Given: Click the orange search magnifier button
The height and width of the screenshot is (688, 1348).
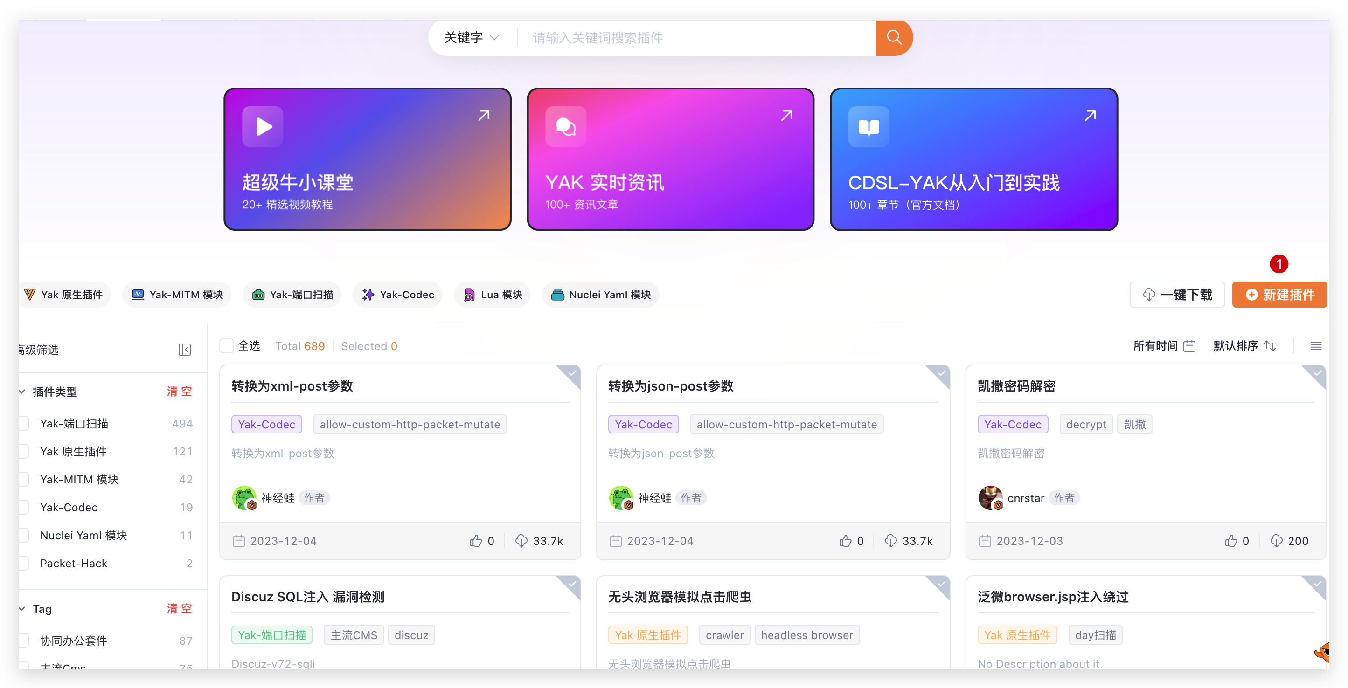Looking at the screenshot, I should (894, 38).
